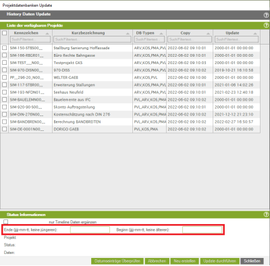Screen dimensions: 270x266
Task: Focus the Kurzbezeichnung filter text field
Action: click(x=92, y=39)
